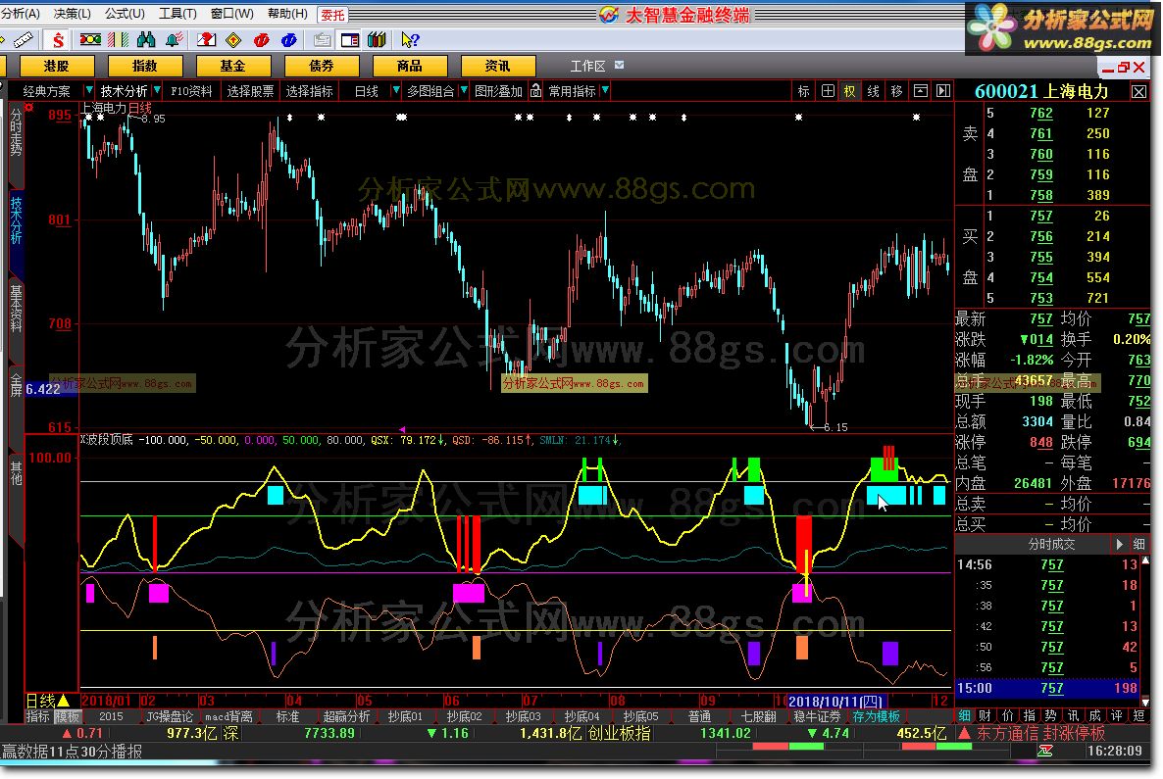Open the books library toolbar icon
This screenshot has width=1163, height=779.
coord(377,39)
